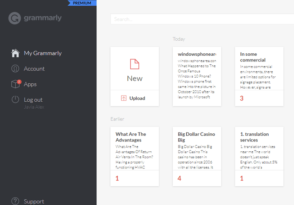The image size is (294, 205).
Task: Select Log out menu item
Action: pos(33,100)
